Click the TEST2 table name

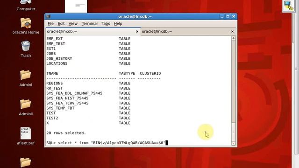click(52, 118)
